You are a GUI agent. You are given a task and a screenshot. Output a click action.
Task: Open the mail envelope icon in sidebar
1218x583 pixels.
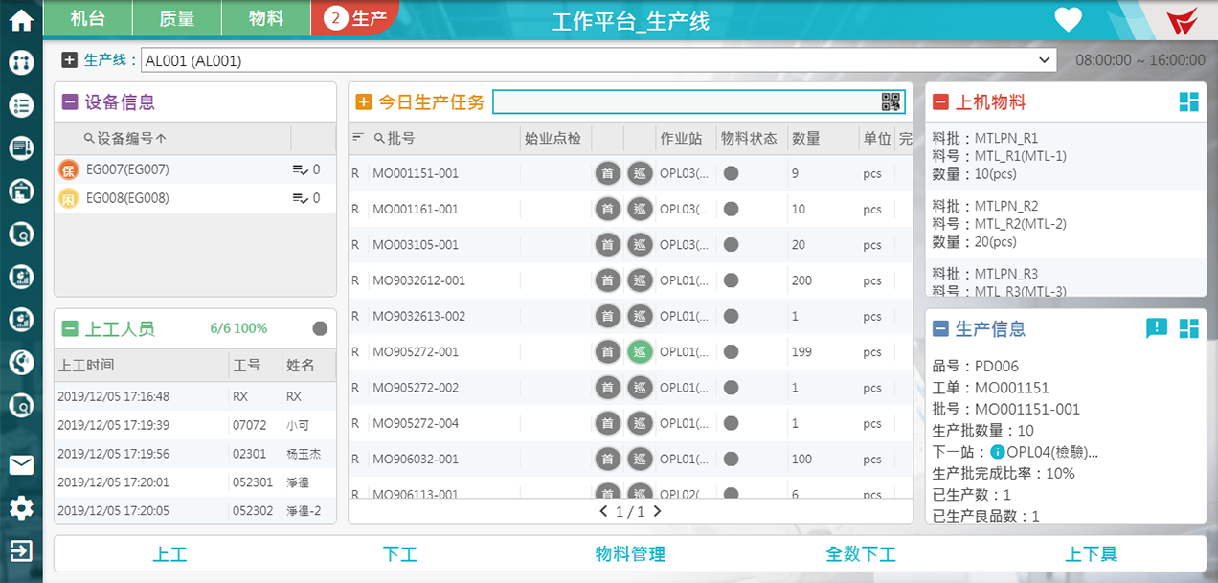21,465
